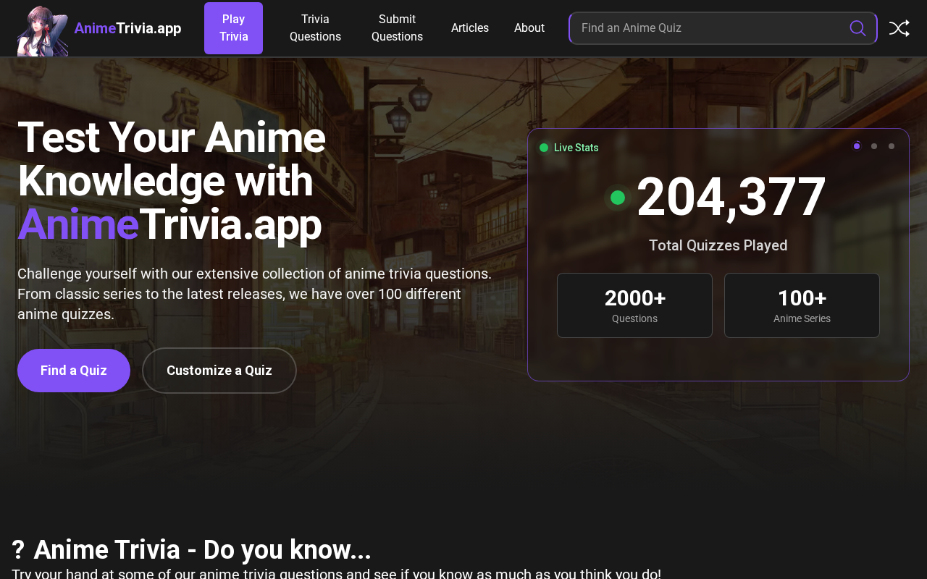This screenshot has height=579, width=927.
Task: Open the Trivia Questions nav item
Action: point(315,28)
